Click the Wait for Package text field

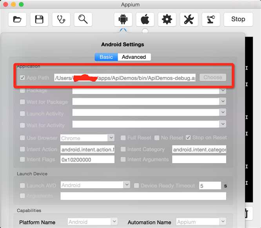click(146, 101)
